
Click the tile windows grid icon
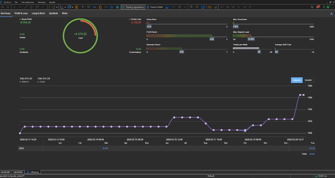tap(203, 7)
